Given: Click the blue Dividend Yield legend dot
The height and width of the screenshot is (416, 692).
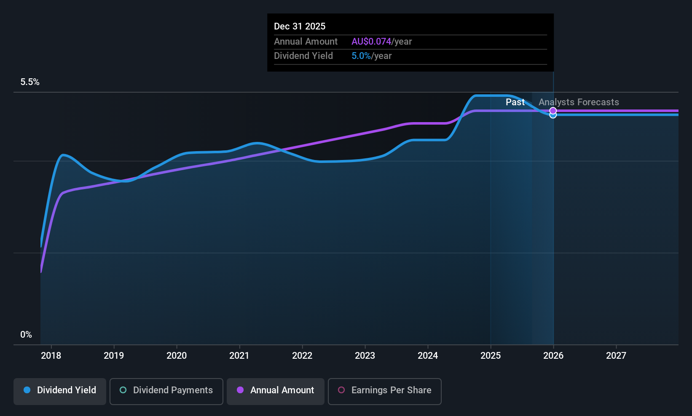Looking at the screenshot, I should (x=27, y=390).
